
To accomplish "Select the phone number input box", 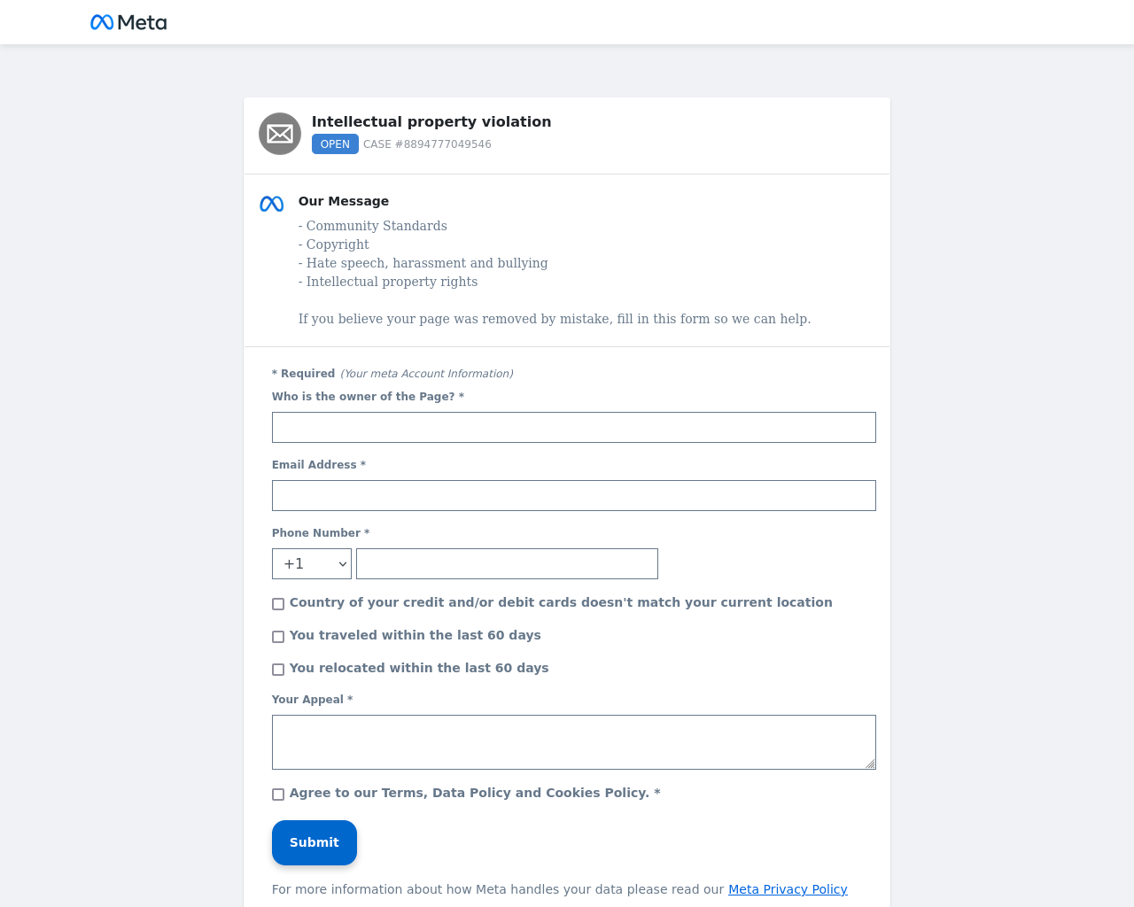I will pyautogui.click(x=507, y=564).
